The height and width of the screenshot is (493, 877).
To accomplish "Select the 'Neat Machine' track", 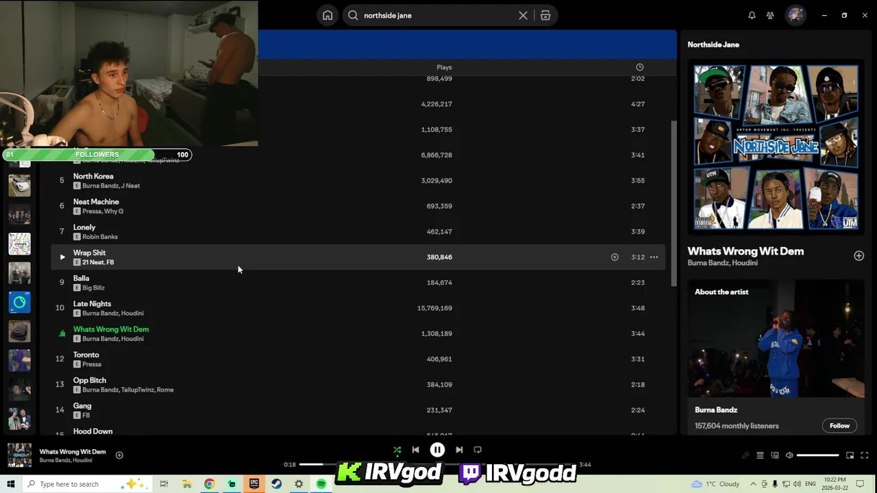I will [x=96, y=202].
